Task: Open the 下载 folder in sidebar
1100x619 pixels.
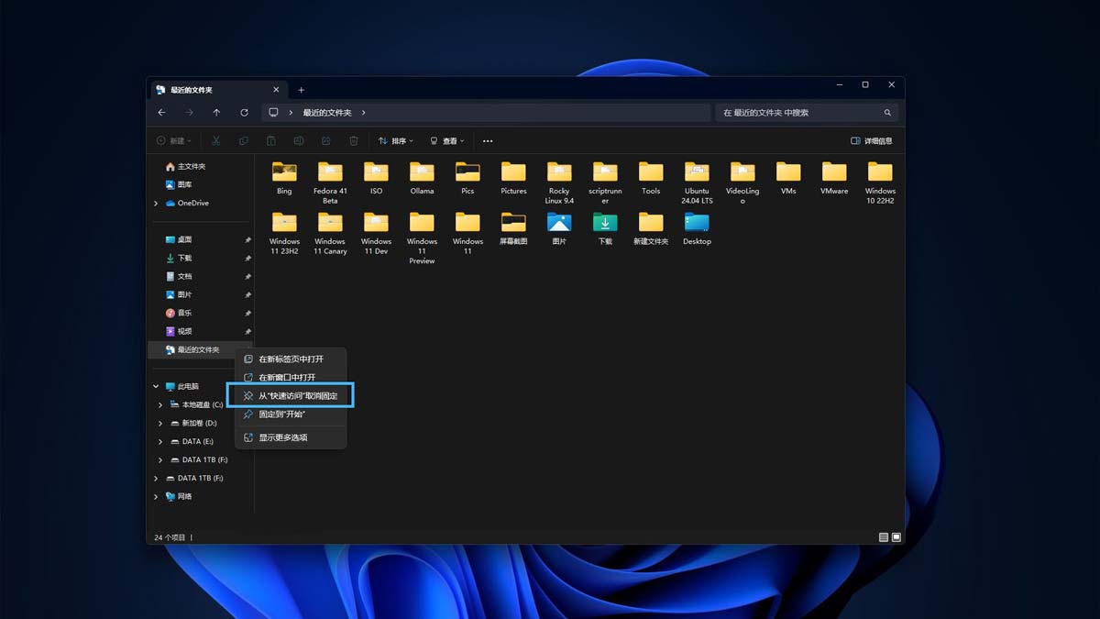Action: click(x=184, y=258)
